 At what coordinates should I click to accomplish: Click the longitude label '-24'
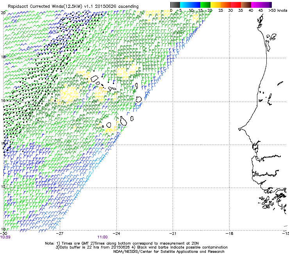116,234
